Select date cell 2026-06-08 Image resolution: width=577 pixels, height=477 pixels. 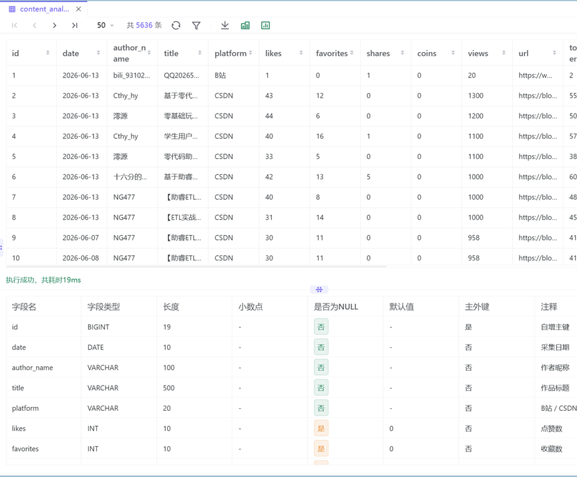point(81,258)
